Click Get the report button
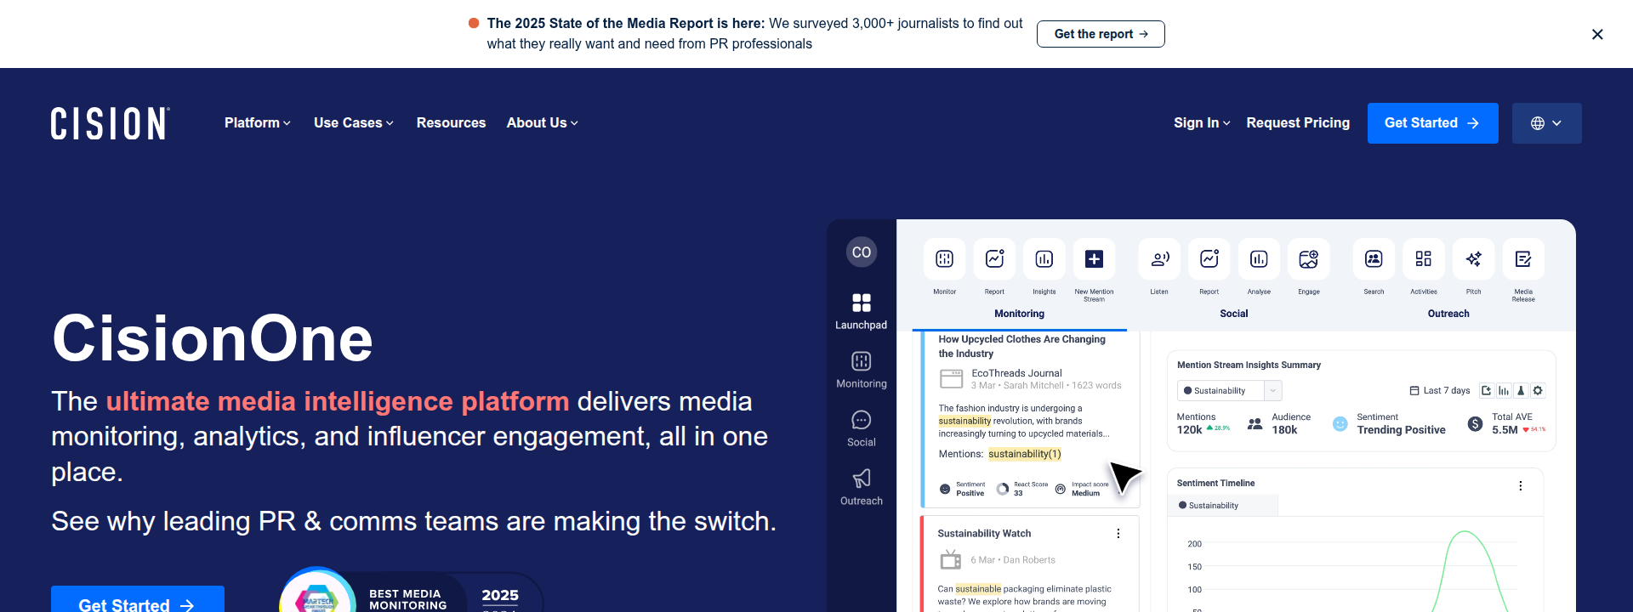1633x612 pixels. tap(1101, 34)
